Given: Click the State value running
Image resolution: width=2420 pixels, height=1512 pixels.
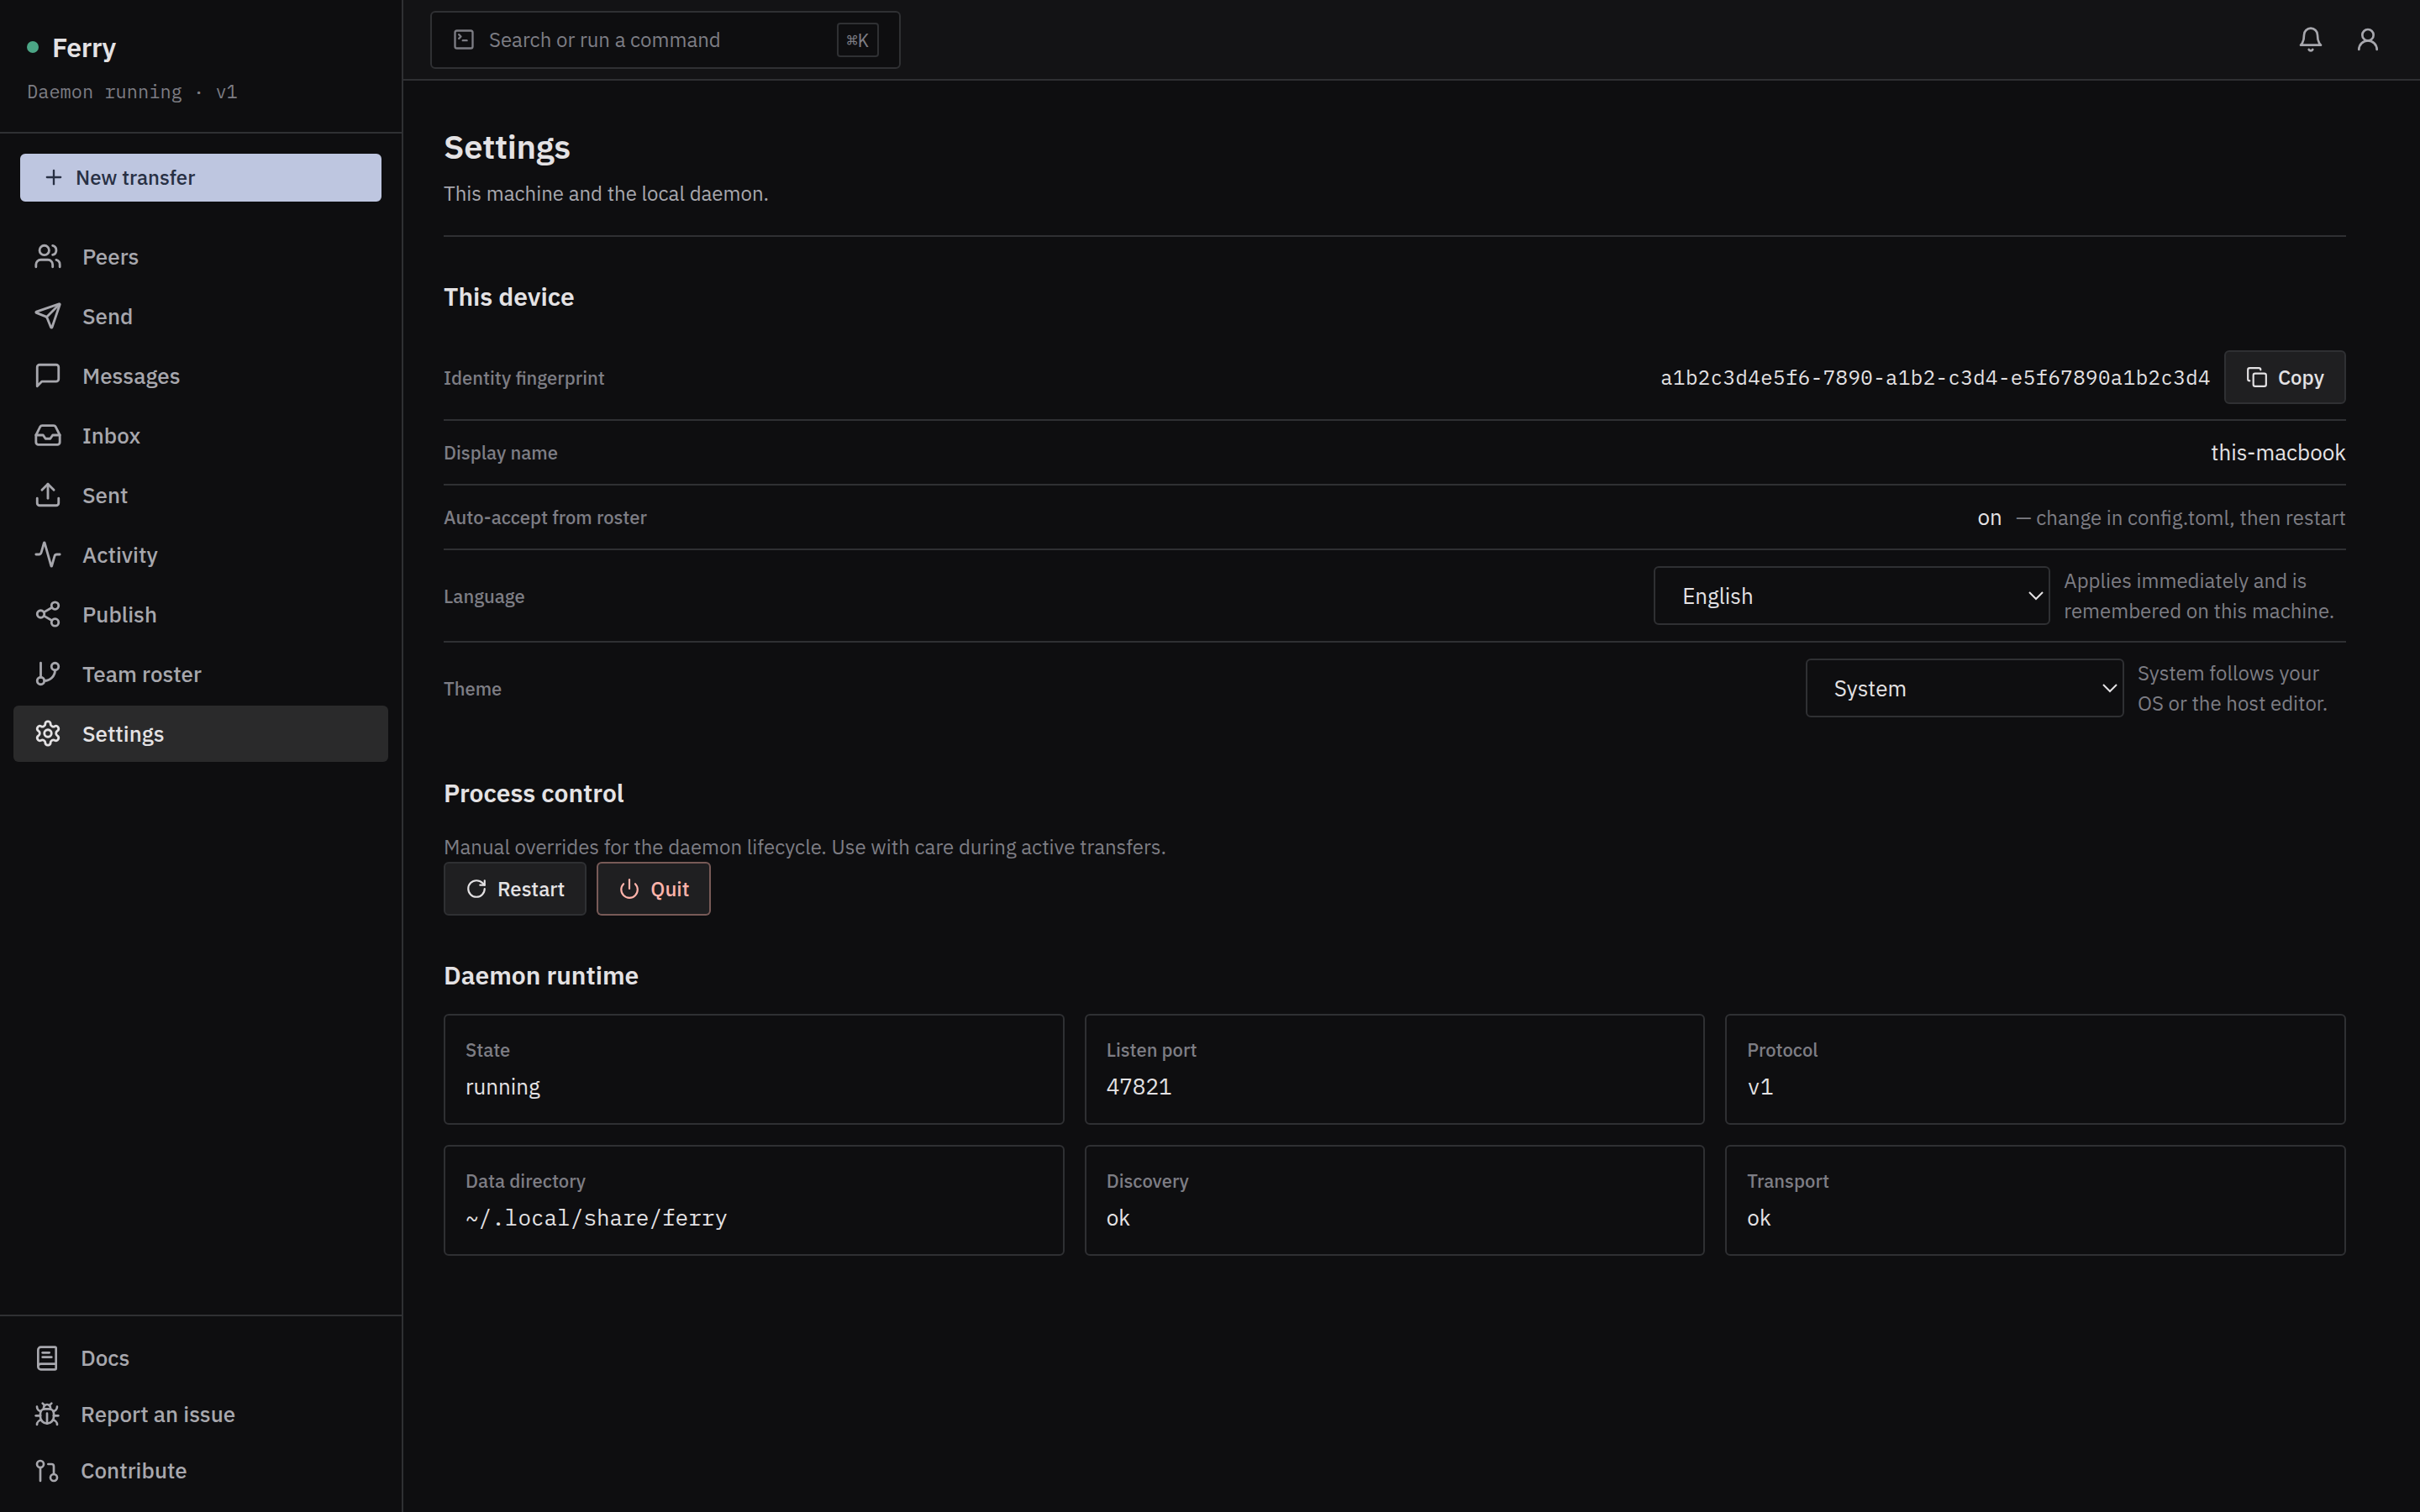Looking at the screenshot, I should [502, 1087].
